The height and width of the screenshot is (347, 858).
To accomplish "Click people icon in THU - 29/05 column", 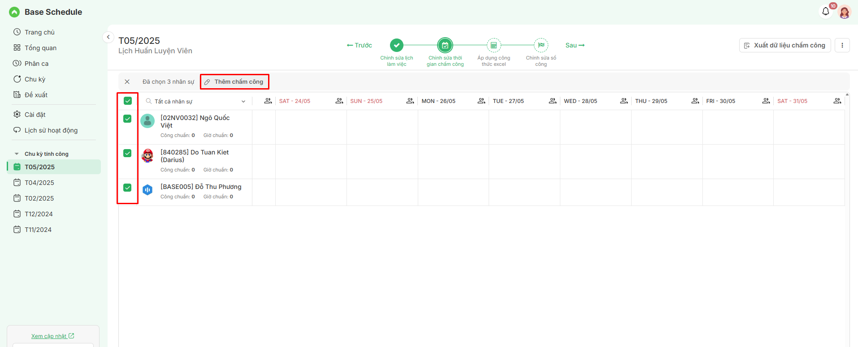I will 695,101.
